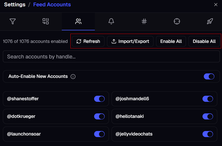Open the Import/Export options
Viewport: 222px width, 146px height.
[130, 41]
